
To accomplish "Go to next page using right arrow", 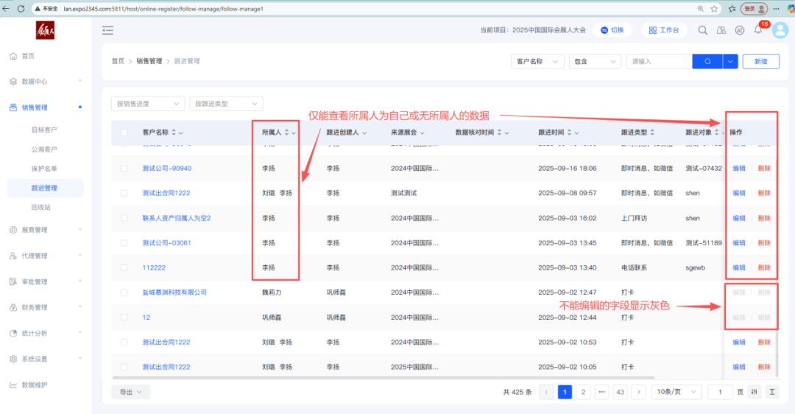I will pos(638,392).
